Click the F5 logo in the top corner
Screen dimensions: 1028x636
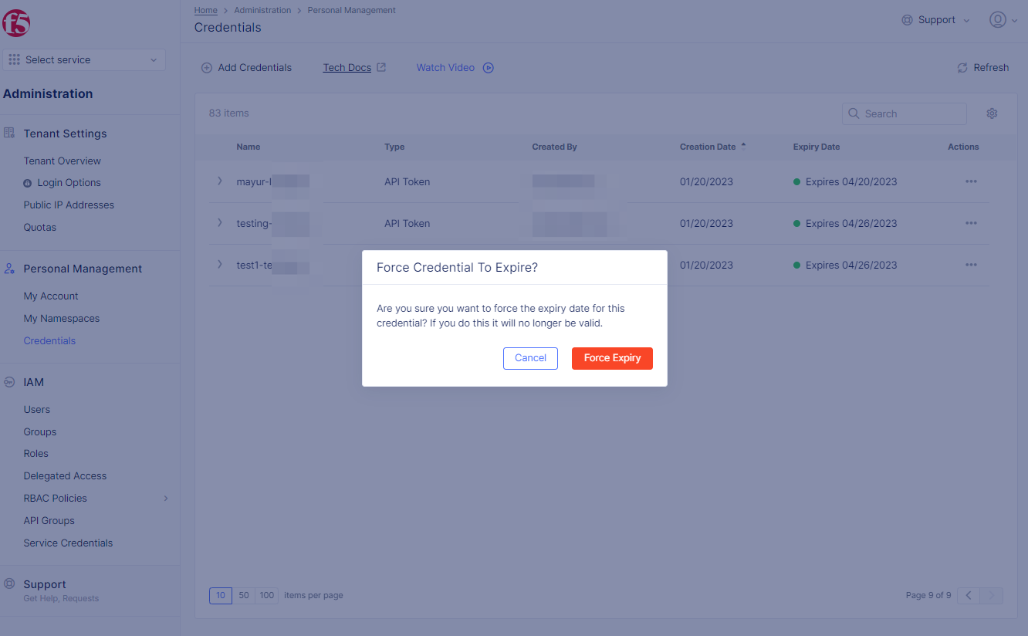[17, 21]
